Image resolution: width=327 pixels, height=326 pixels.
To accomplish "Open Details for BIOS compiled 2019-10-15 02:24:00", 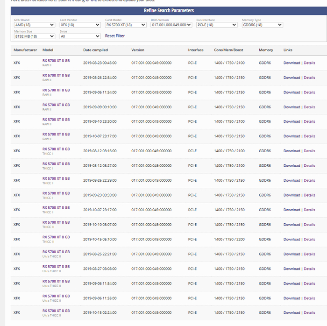I will 309,313.
